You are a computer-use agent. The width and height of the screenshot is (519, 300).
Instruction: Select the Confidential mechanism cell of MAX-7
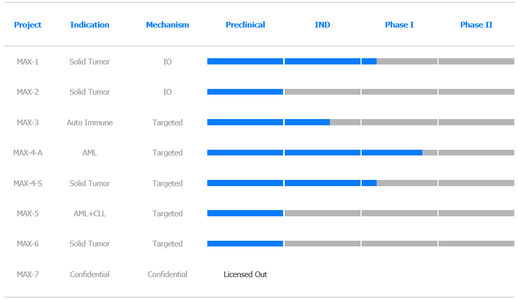click(167, 275)
